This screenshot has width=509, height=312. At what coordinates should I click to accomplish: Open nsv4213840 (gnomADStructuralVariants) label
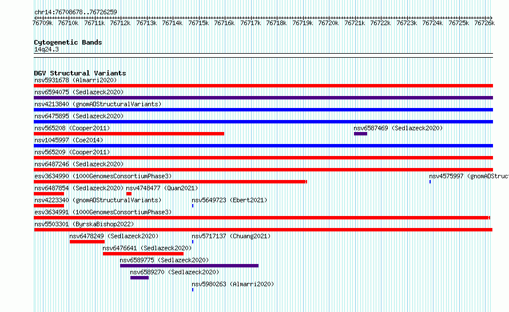98,104
